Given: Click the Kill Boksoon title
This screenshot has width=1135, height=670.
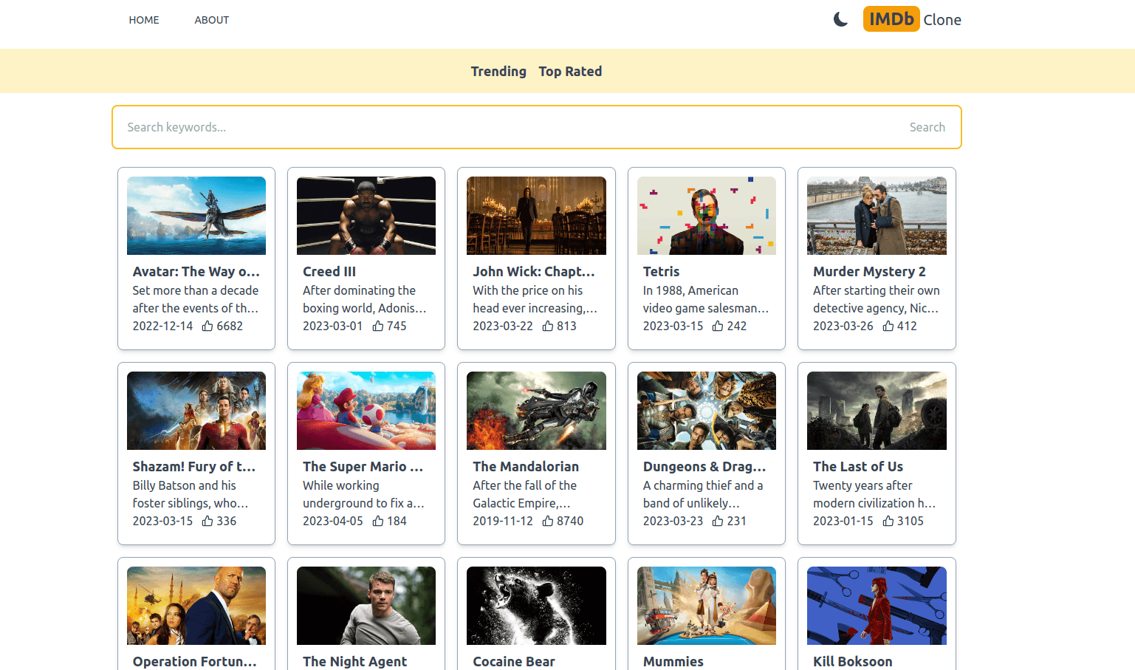Looking at the screenshot, I should click(x=853, y=662).
